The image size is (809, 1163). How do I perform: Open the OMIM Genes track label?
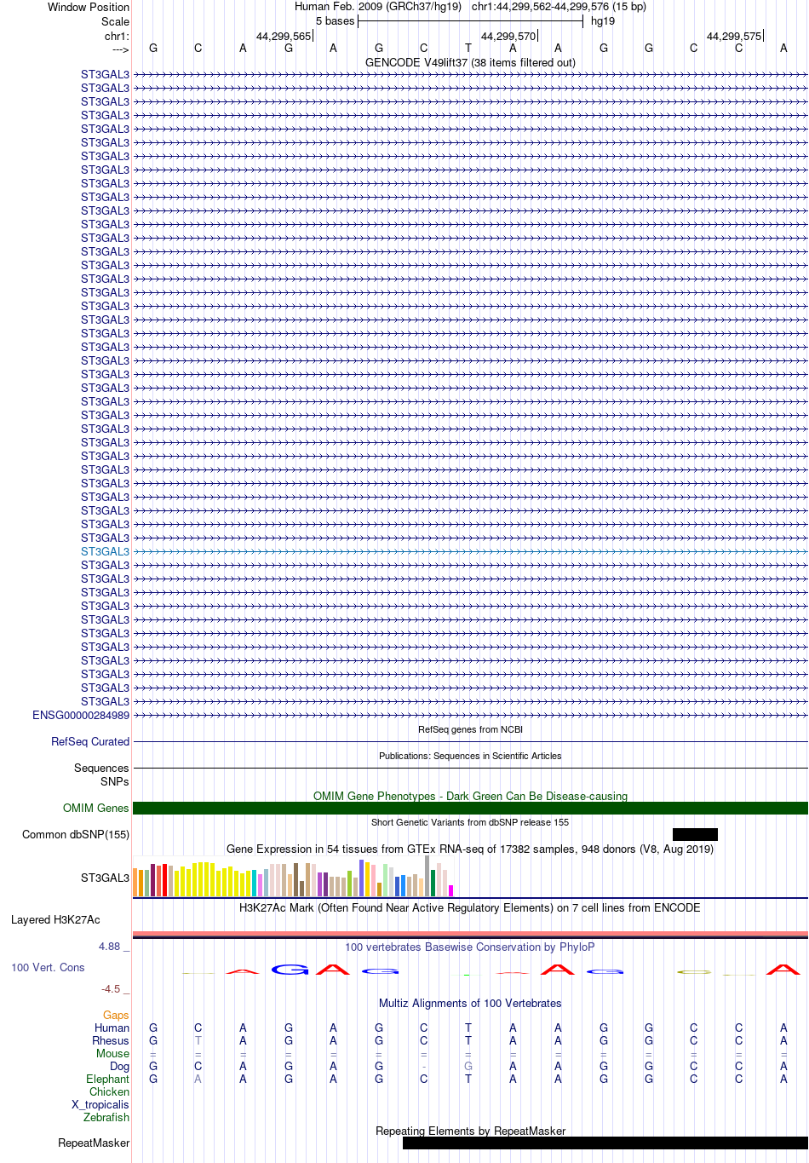click(96, 808)
